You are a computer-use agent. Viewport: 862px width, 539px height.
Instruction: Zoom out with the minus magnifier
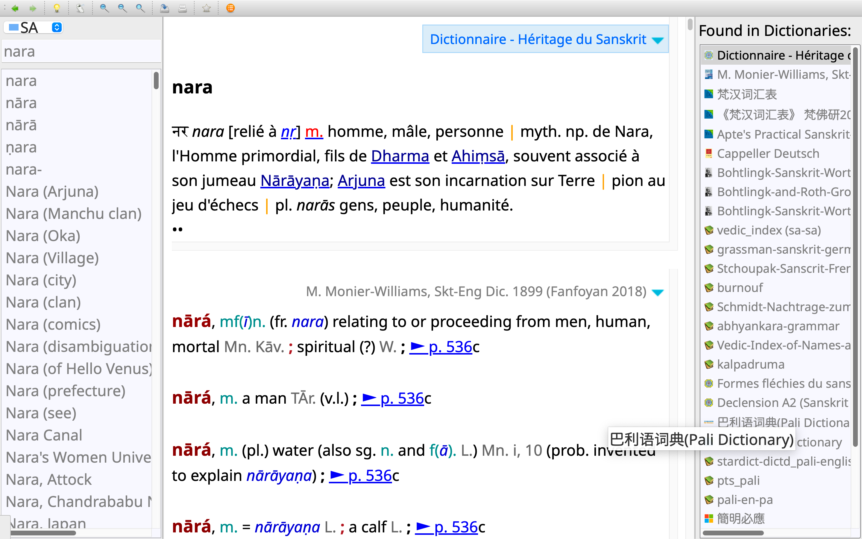pos(122,8)
